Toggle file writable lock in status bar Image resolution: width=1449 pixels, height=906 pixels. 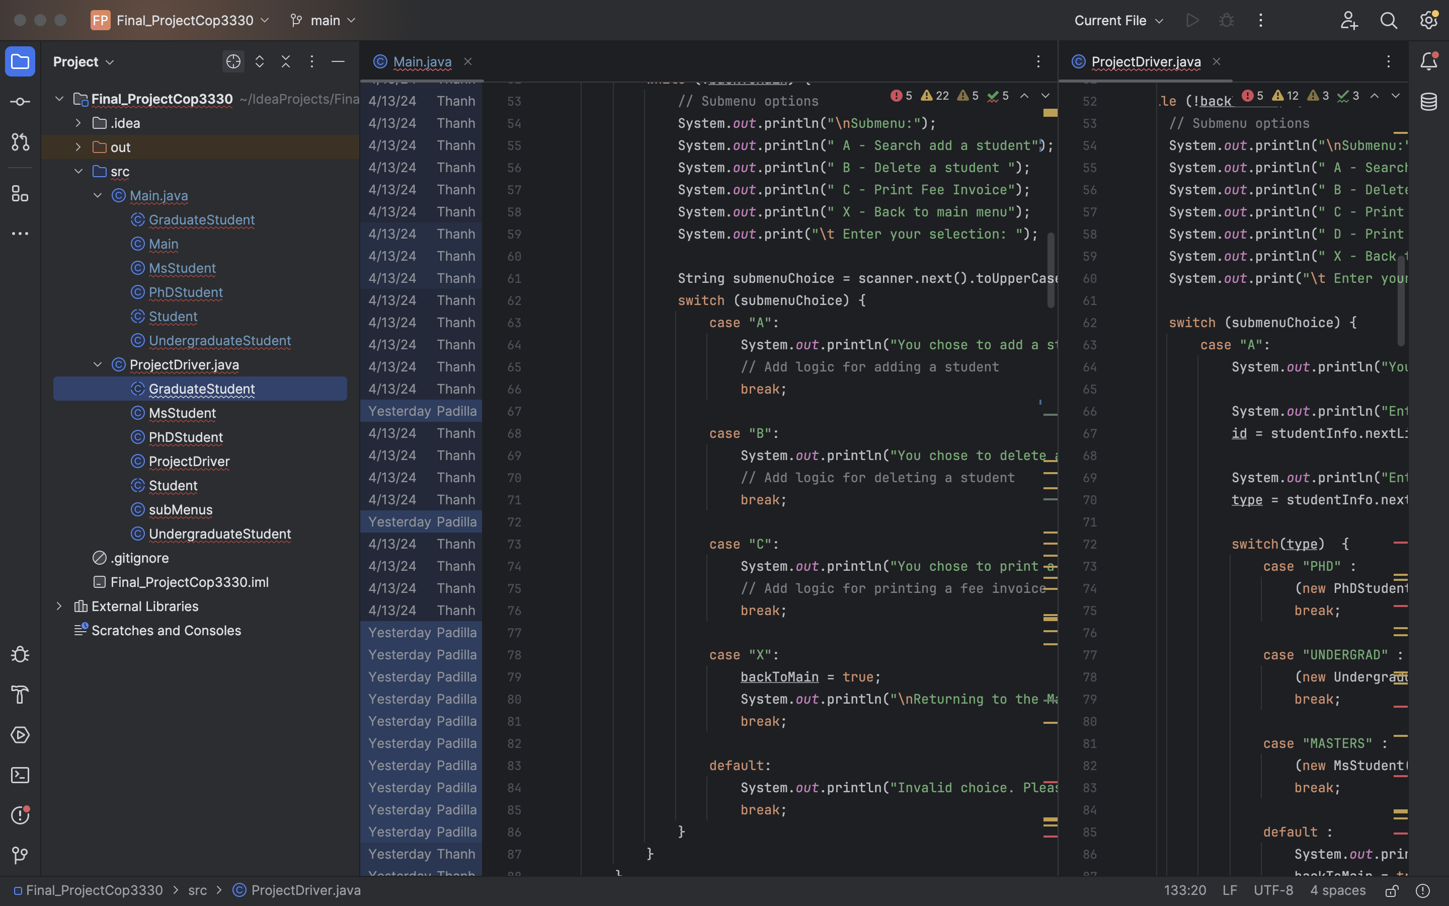pyautogui.click(x=1392, y=890)
